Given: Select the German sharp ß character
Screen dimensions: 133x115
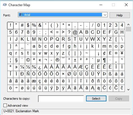Looking at the screenshot, I should click(x=110, y=74).
